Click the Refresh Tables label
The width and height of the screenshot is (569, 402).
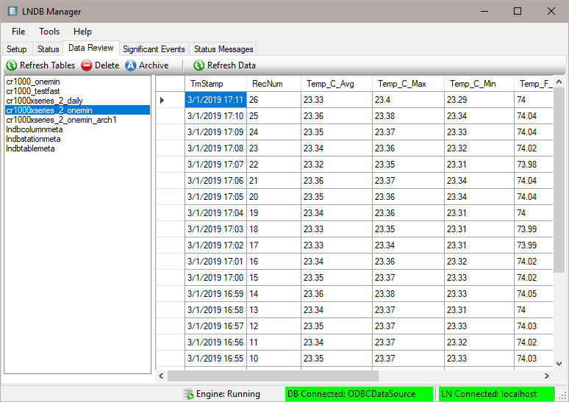(x=47, y=65)
